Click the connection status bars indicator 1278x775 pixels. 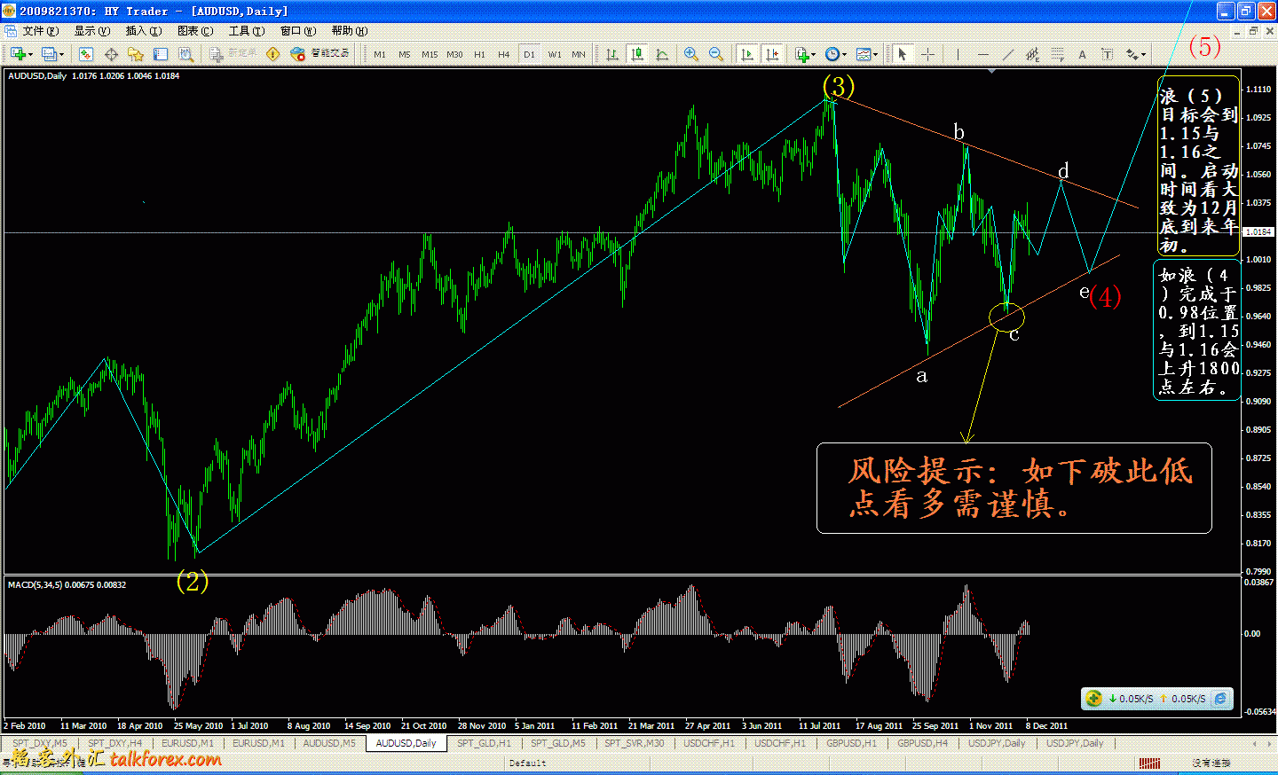[x=1149, y=763]
